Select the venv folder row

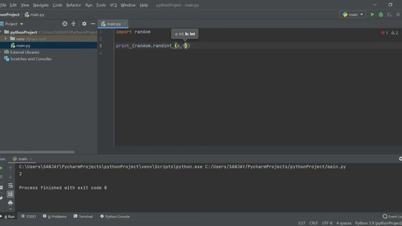48,39
